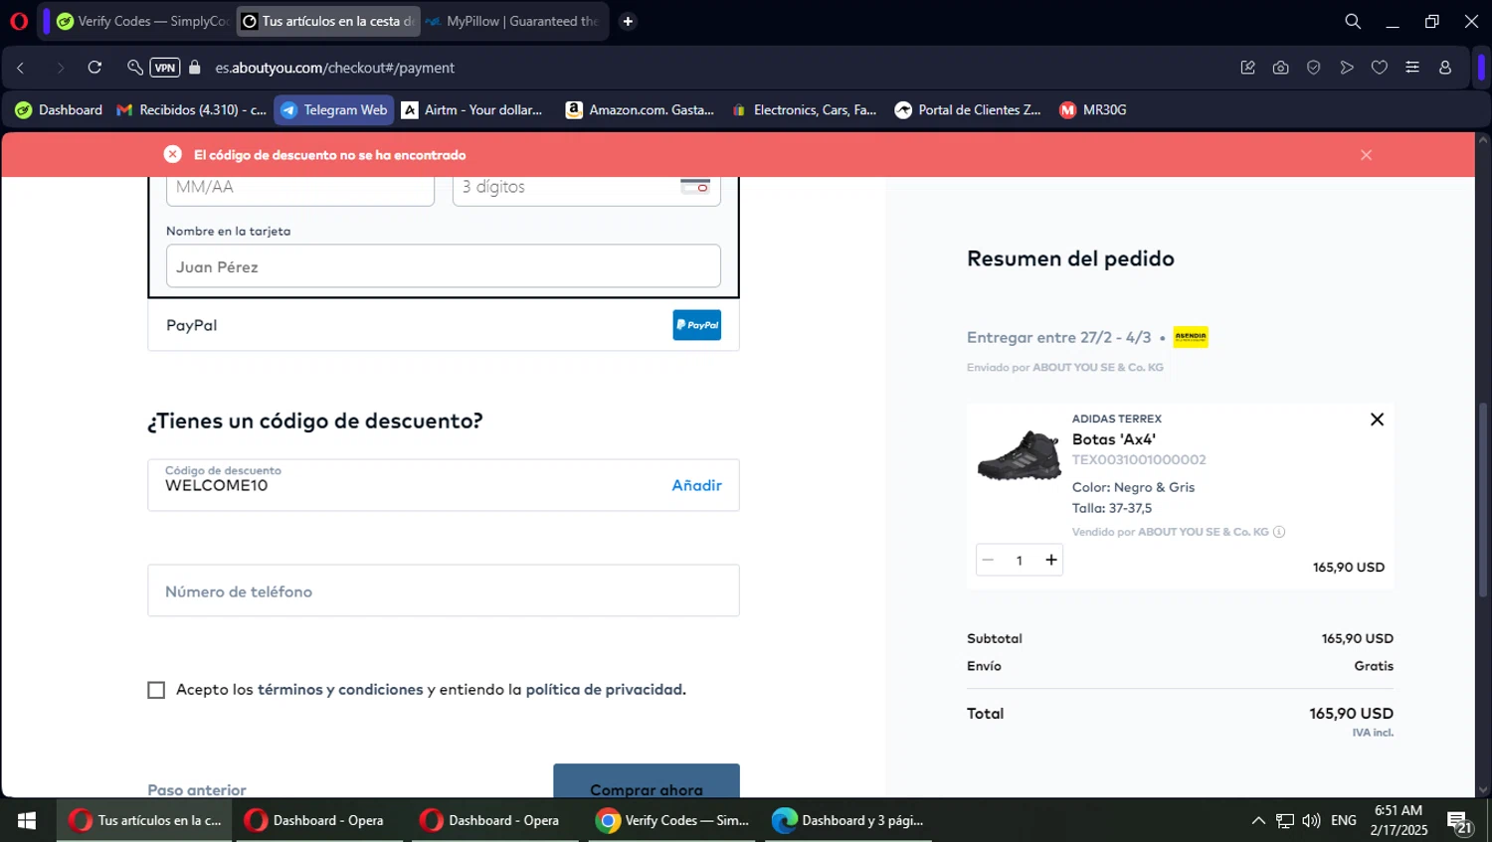Go back to previous page
This screenshot has width=1492, height=842.
(x=21, y=68)
